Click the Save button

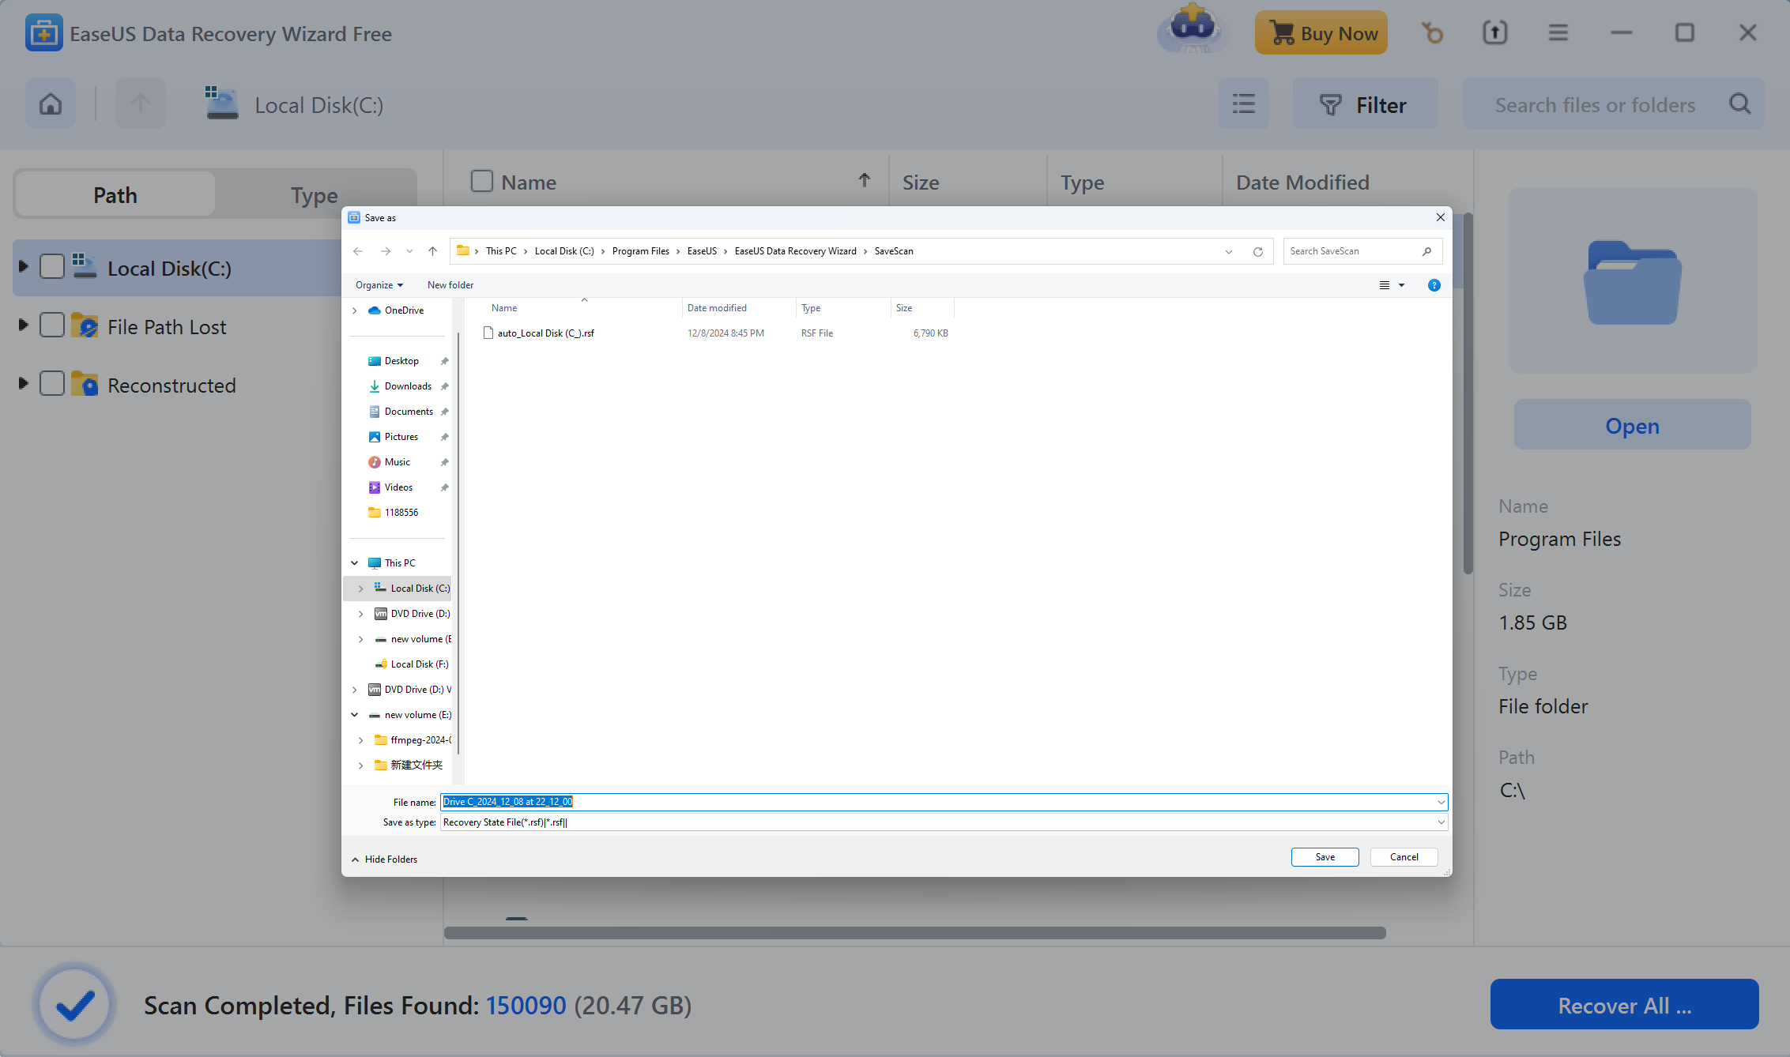1325,857
